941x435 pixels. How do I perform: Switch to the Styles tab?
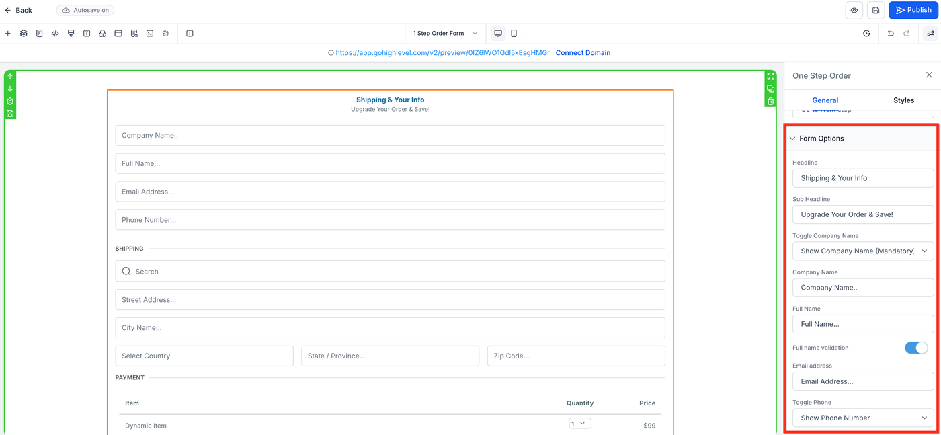903,100
